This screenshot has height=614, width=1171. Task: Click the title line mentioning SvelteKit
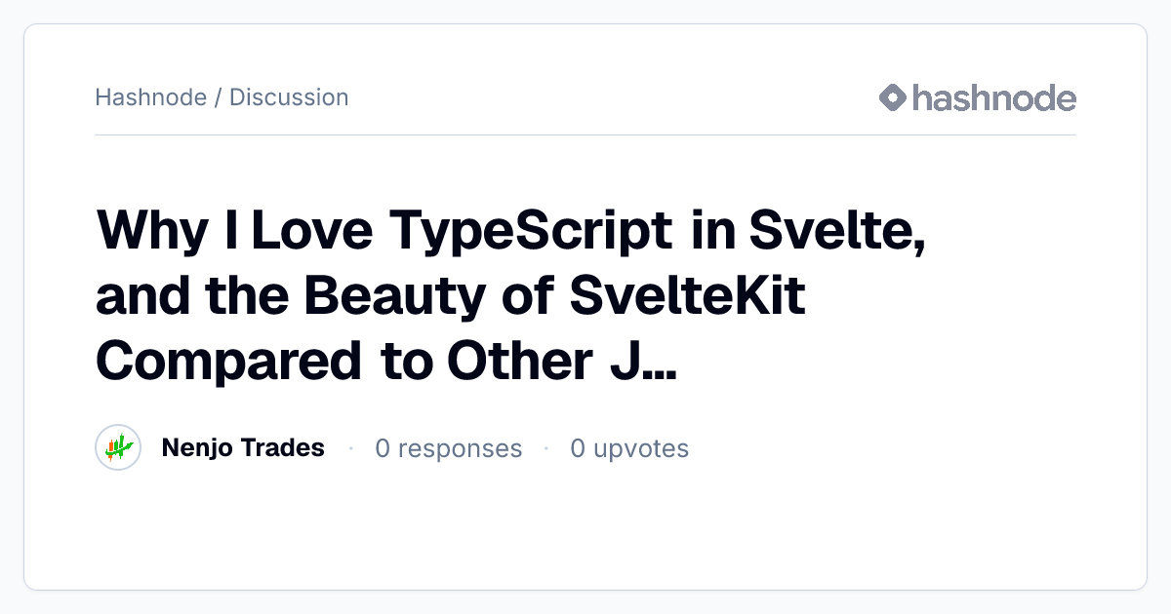click(x=451, y=297)
